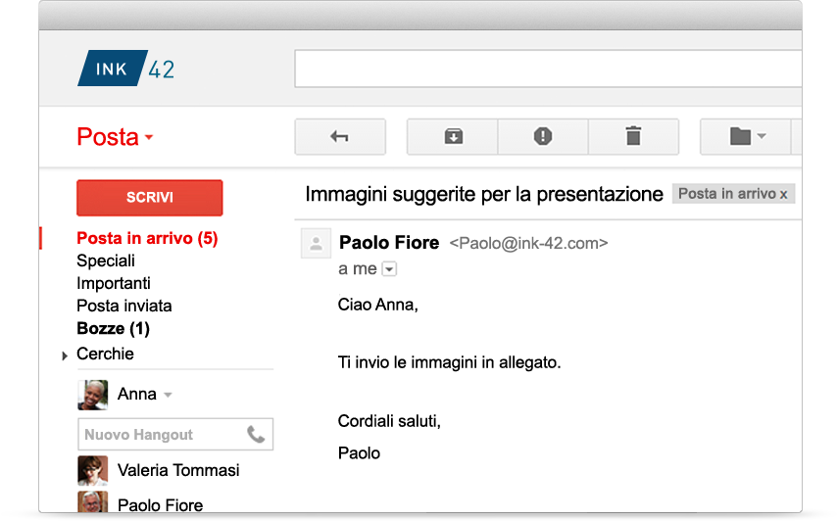Click sender name Paolo Fiore in header
837x521 pixels.
point(389,243)
